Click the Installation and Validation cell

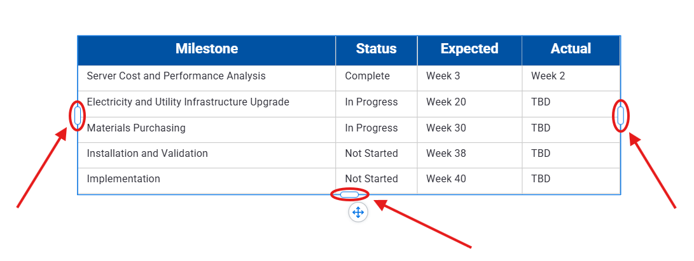(147, 154)
